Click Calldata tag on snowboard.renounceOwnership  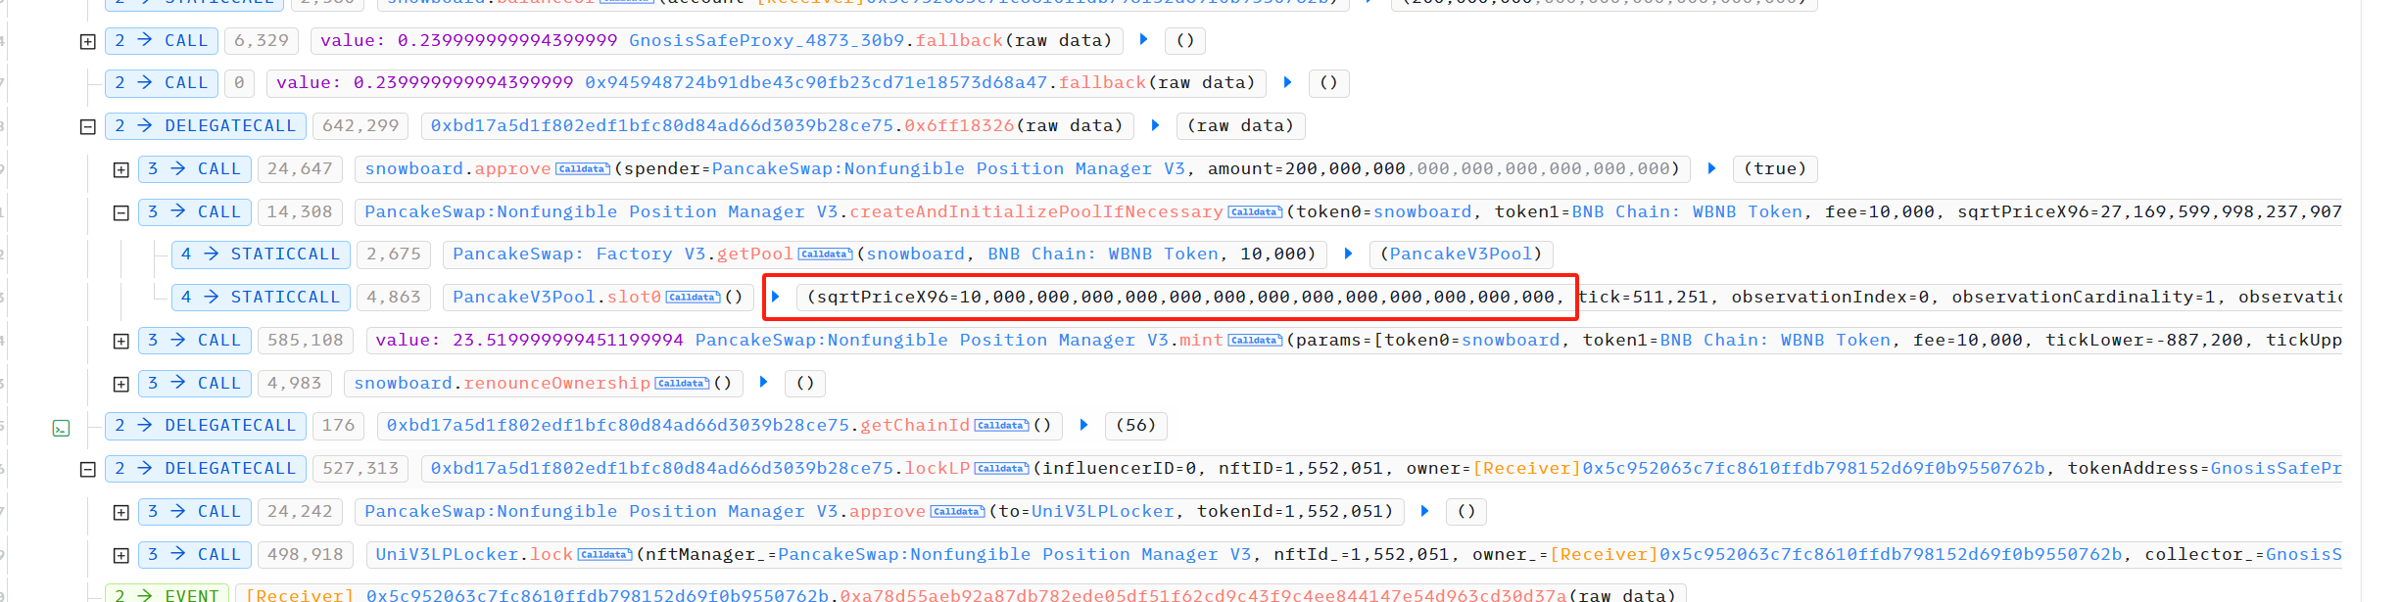(682, 384)
